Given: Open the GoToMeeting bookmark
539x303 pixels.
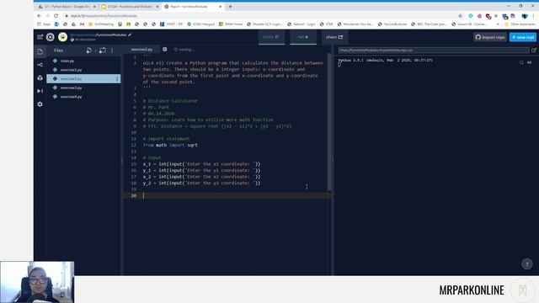Looking at the screenshot, I should (x=101, y=24).
